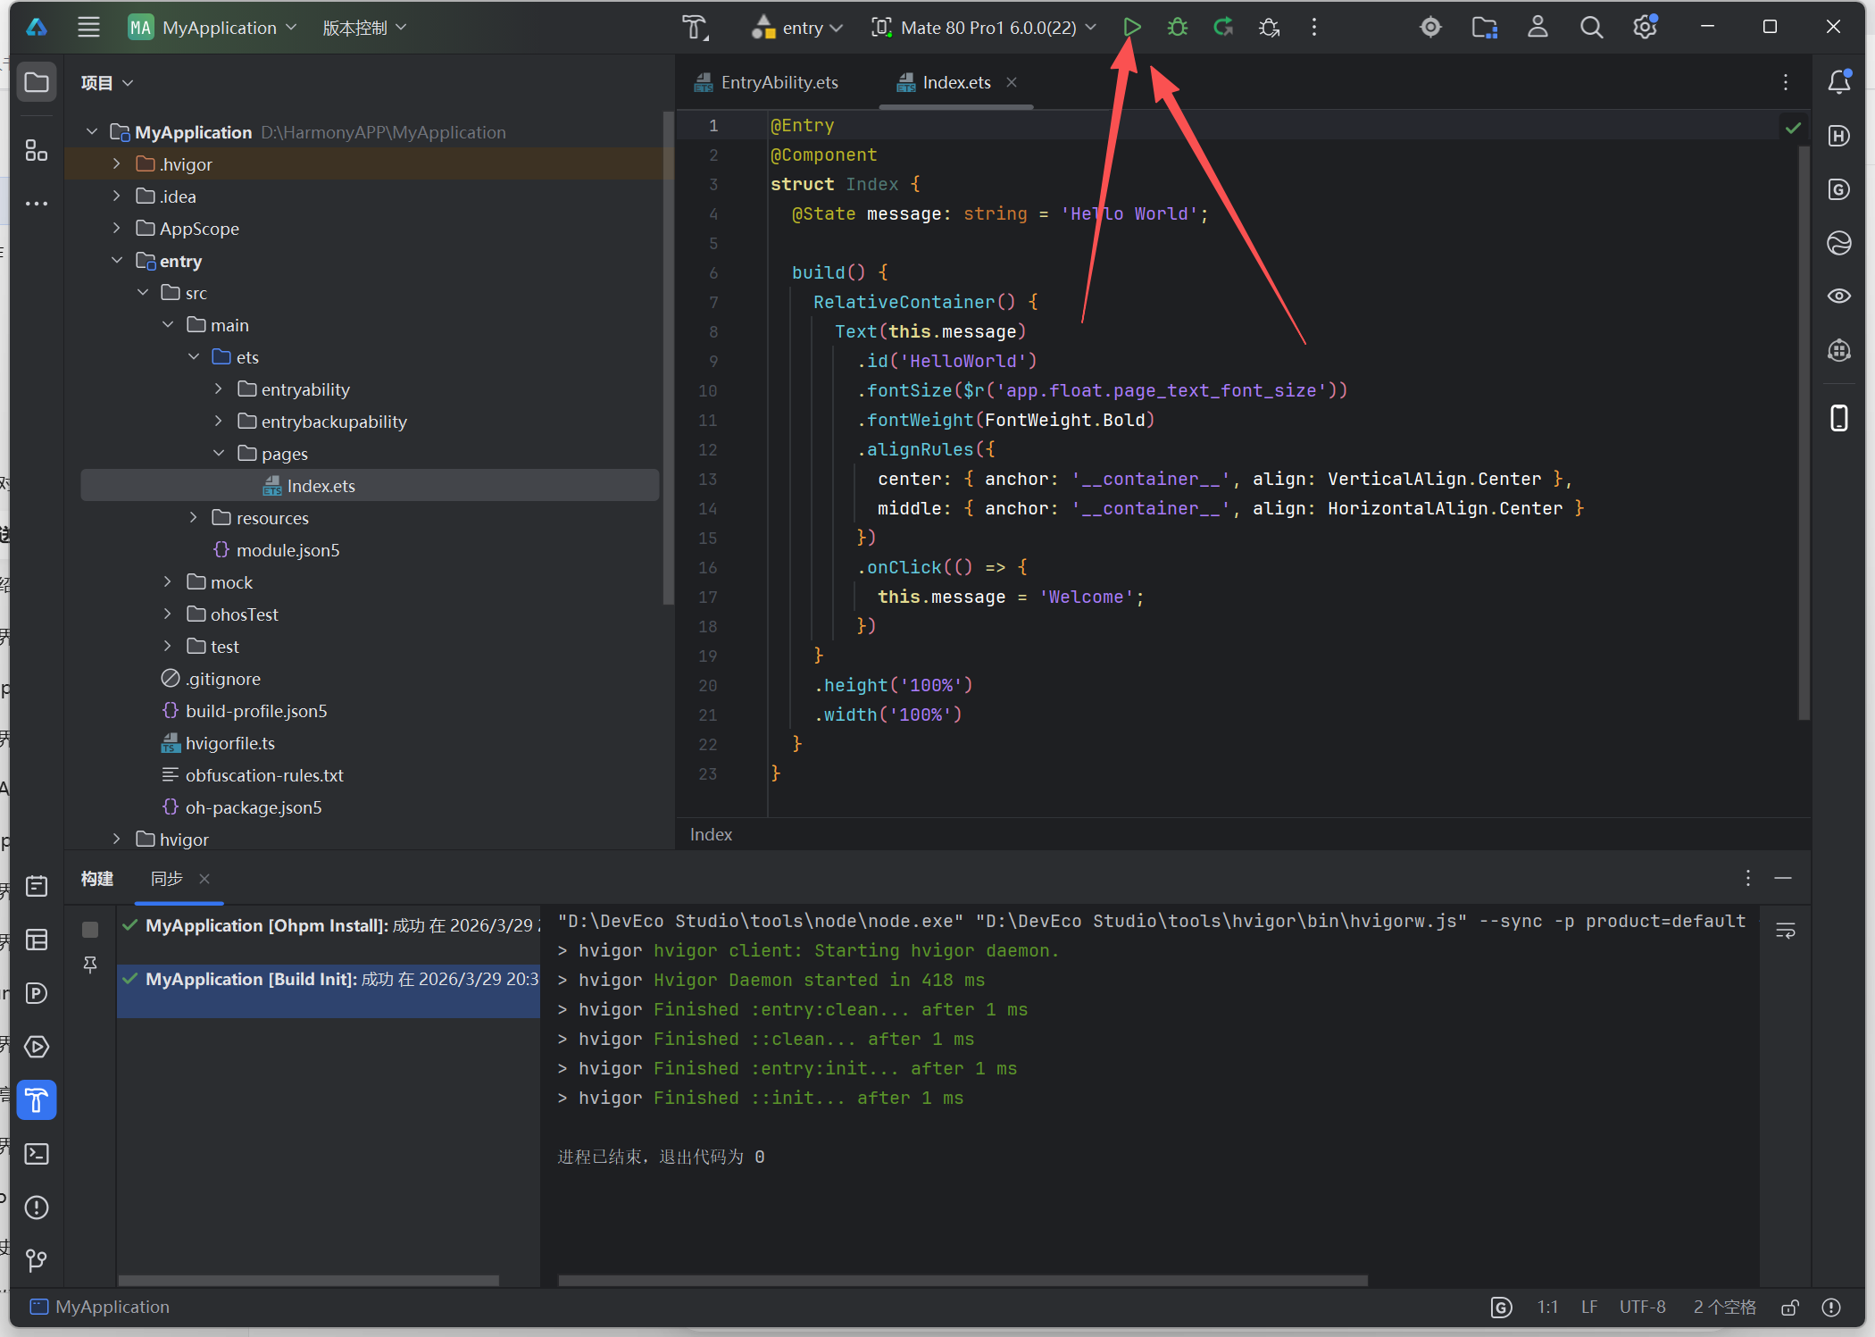Open the Previewer eye panel
Screen dimensions: 1875x1337
coord(1838,296)
